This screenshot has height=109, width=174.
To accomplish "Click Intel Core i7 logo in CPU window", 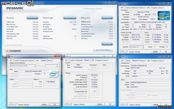I will tap(164, 16).
